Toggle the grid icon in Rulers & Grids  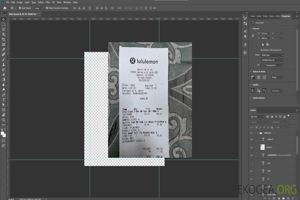tap(259, 77)
